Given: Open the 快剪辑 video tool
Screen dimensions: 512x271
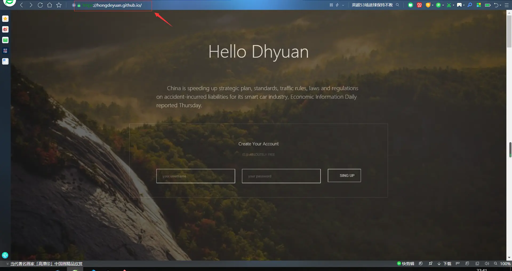Looking at the screenshot, I should point(406,264).
